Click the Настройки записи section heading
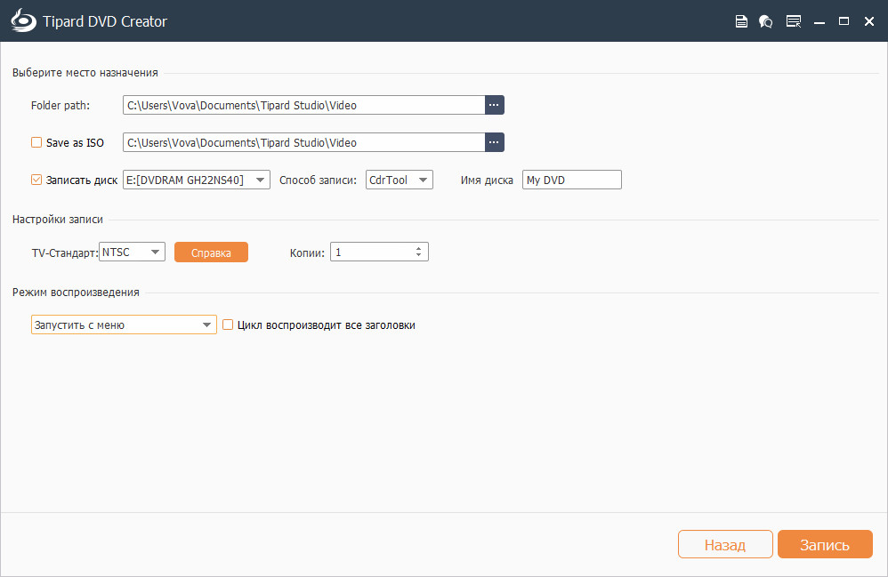Viewport: 888px width, 577px height. coord(58,220)
